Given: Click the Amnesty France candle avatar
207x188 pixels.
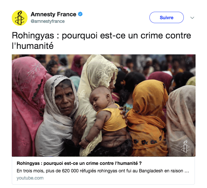Looking at the screenshot, I should [x=20, y=18].
